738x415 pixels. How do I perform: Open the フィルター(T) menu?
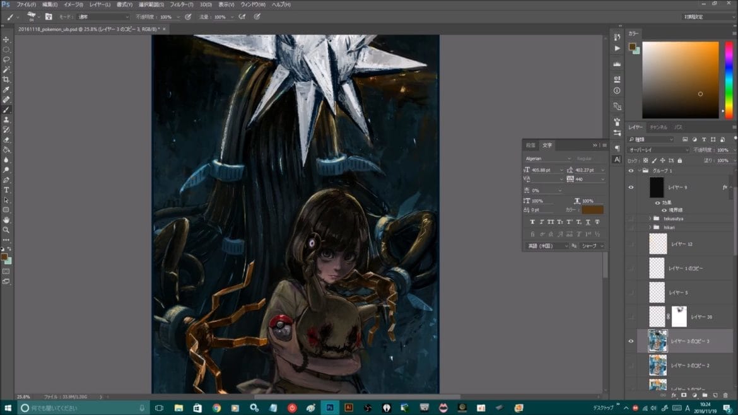click(181, 4)
